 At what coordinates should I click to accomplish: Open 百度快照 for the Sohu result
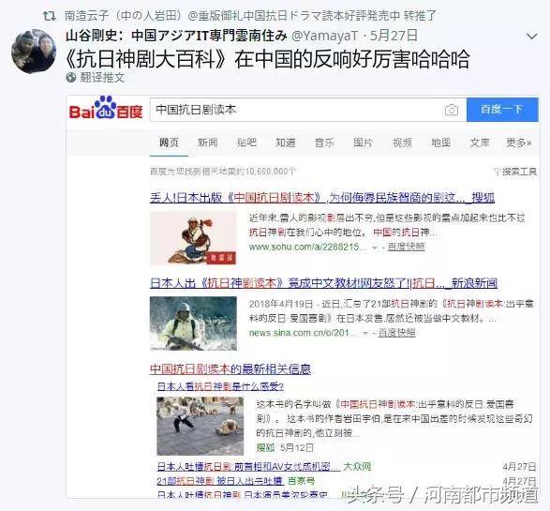tap(407, 247)
